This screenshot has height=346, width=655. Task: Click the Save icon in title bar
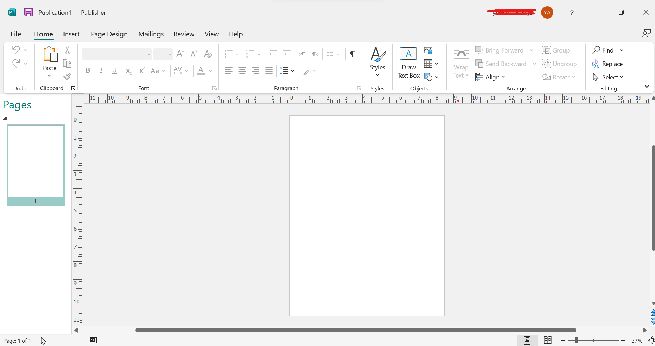click(28, 12)
